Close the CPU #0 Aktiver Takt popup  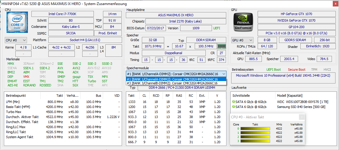tap(302, 117)
